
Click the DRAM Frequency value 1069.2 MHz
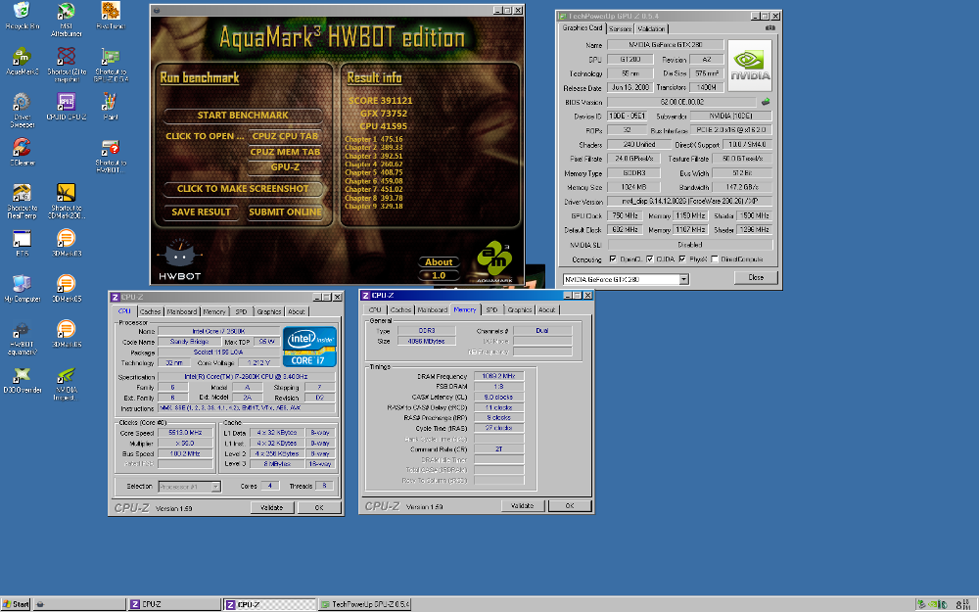coord(499,376)
